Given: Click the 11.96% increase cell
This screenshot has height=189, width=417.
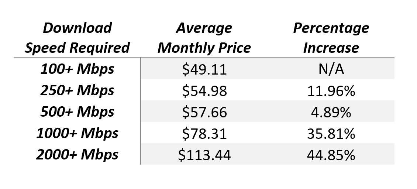Looking at the screenshot, I should point(331,90).
